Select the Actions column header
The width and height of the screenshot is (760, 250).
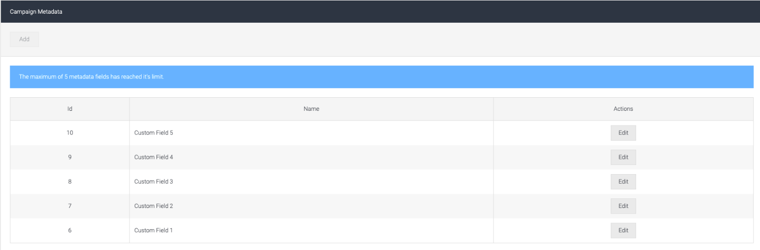pos(623,109)
